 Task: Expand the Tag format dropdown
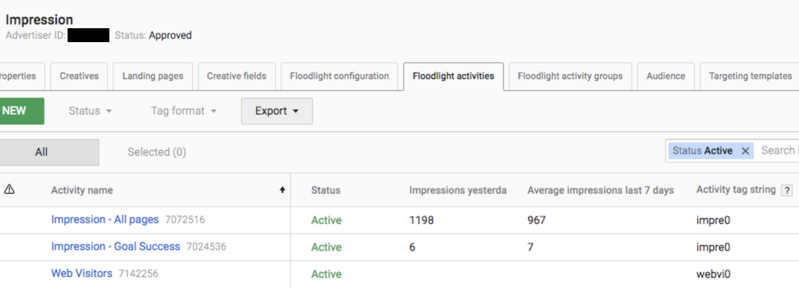coord(184,111)
